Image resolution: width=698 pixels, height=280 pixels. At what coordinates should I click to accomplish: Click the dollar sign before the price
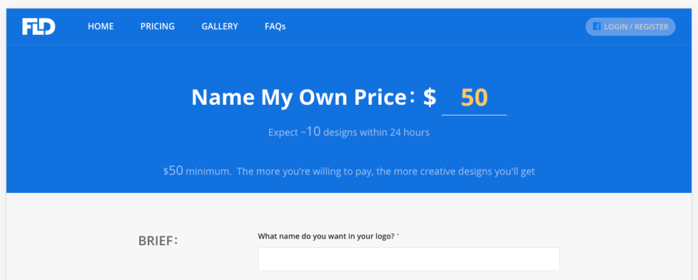pos(429,97)
